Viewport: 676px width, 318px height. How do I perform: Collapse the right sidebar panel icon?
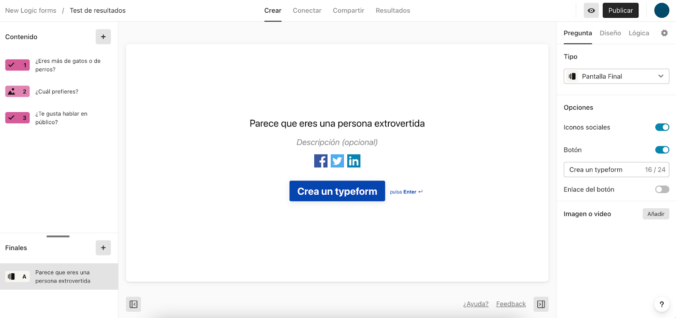tap(541, 304)
